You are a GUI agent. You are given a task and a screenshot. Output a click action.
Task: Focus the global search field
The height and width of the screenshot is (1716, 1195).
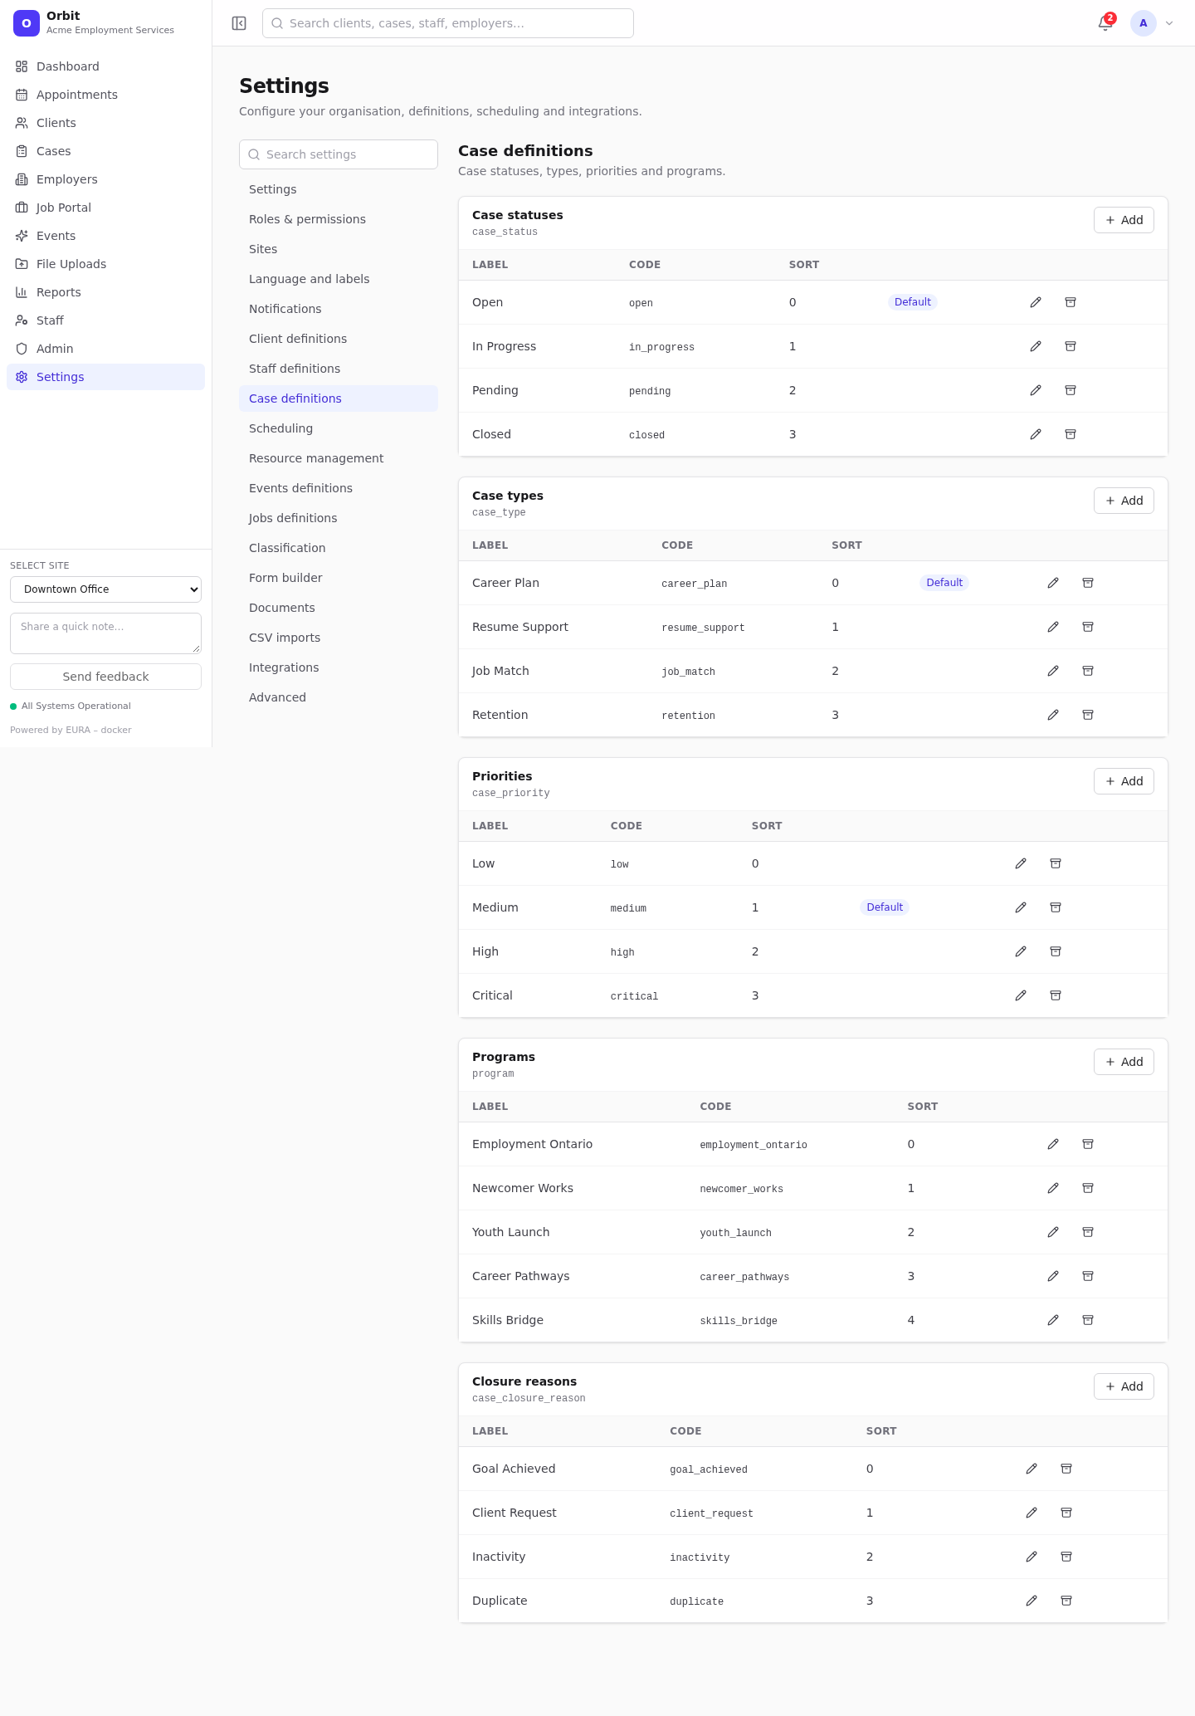coord(448,23)
